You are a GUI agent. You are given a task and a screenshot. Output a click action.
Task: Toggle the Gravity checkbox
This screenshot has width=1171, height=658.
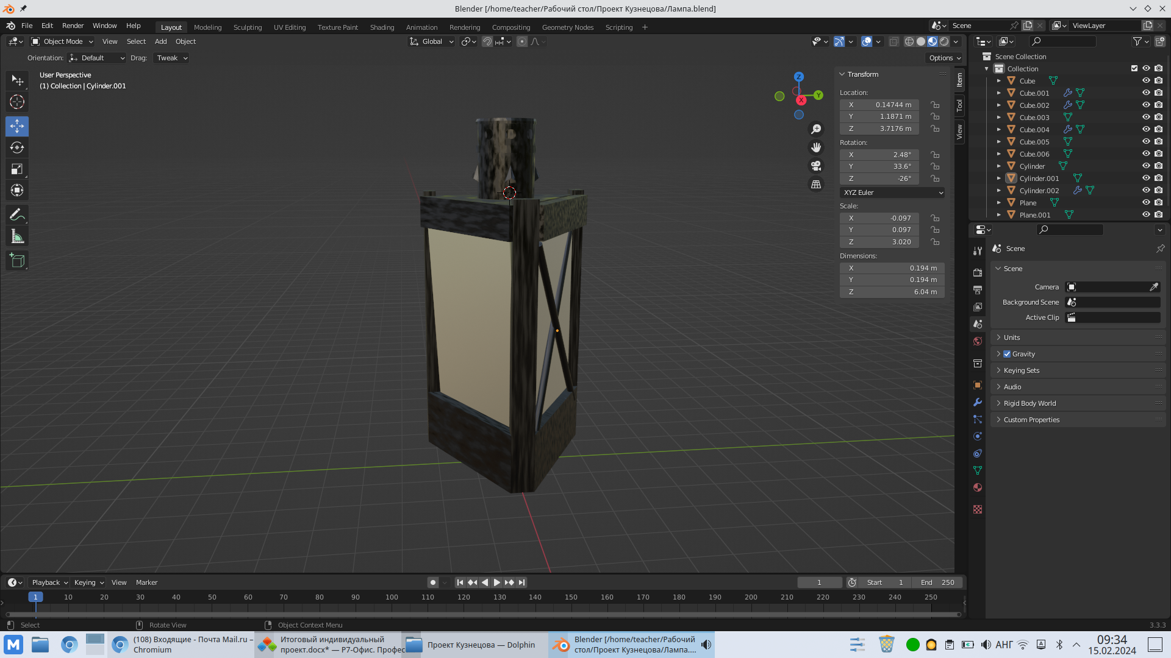click(1007, 354)
